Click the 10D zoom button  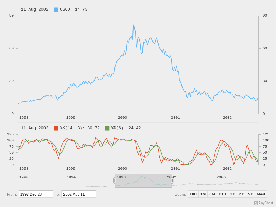coord(193,194)
